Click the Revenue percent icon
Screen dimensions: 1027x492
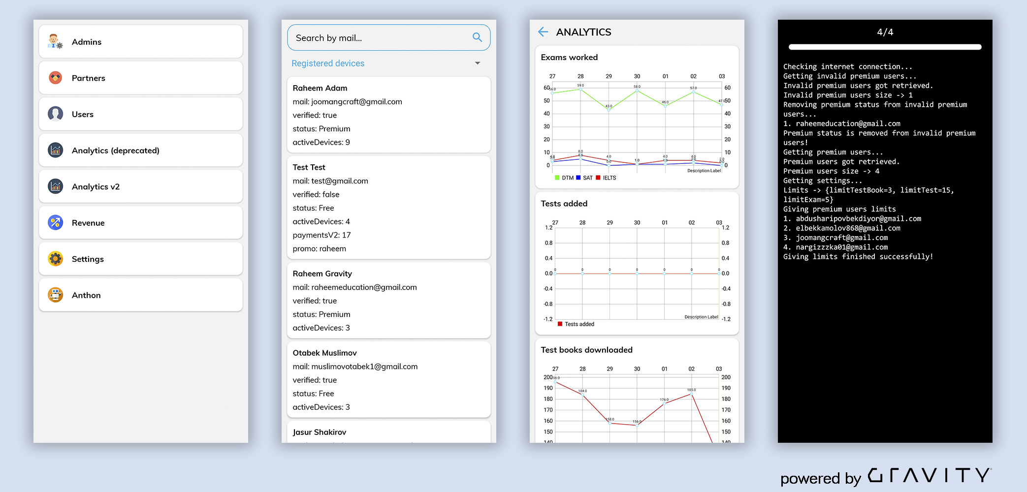point(56,222)
